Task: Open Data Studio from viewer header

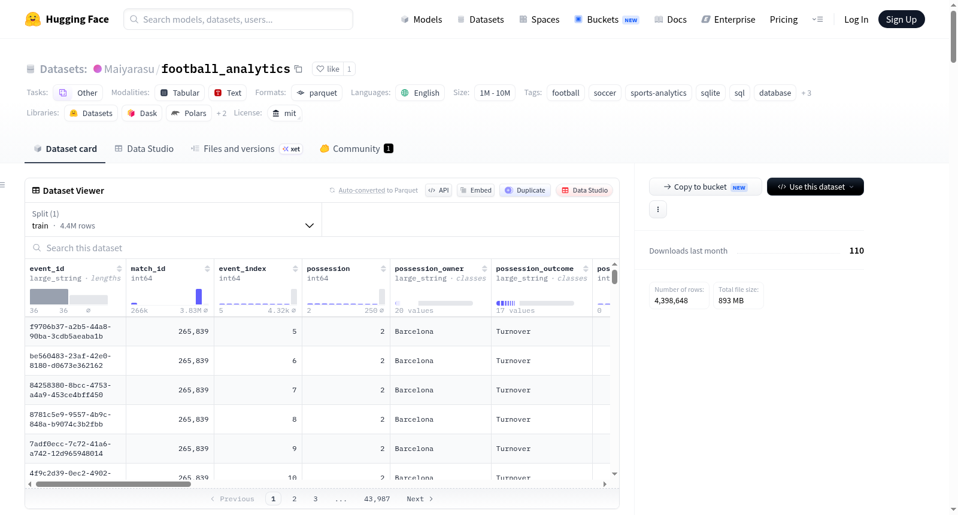Action: point(584,190)
